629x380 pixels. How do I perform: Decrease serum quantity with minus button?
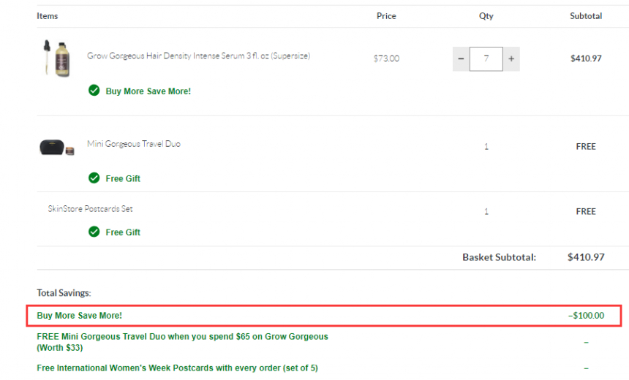click(x=461, y=59)
